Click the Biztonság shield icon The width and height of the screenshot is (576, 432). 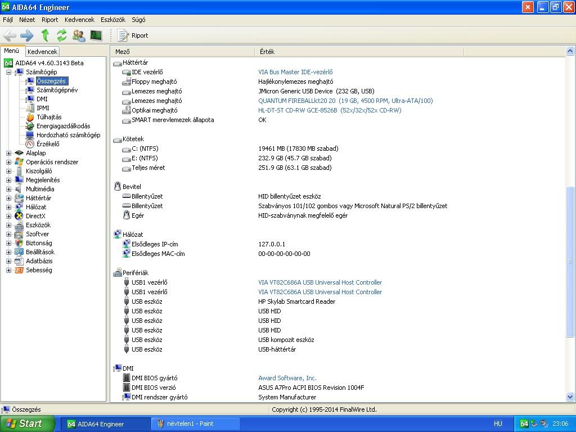19,243
